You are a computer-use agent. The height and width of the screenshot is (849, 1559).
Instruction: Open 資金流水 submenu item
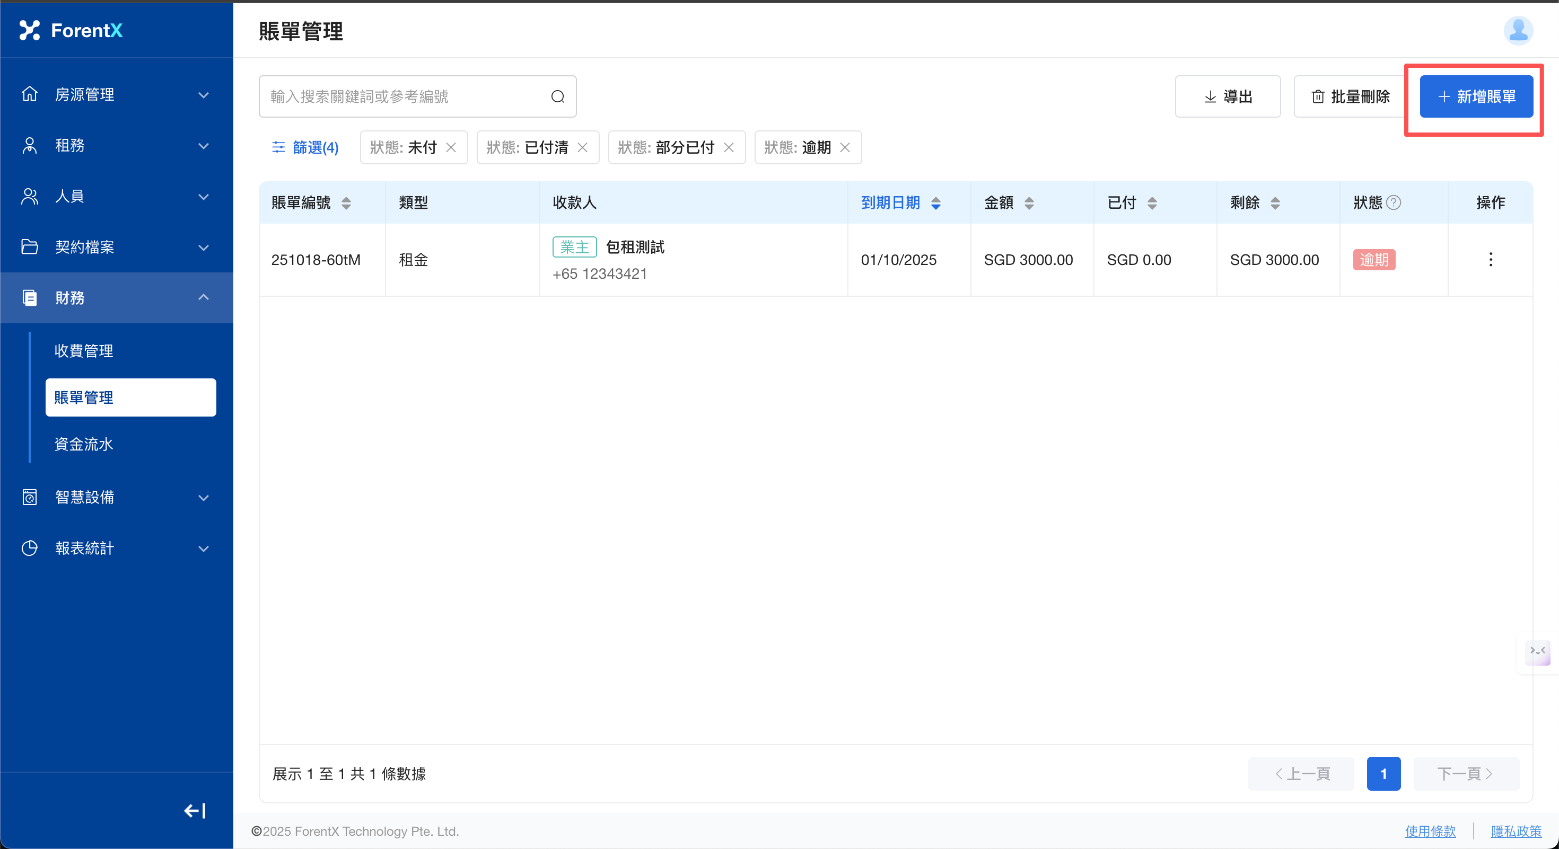(x=84, y=445)
